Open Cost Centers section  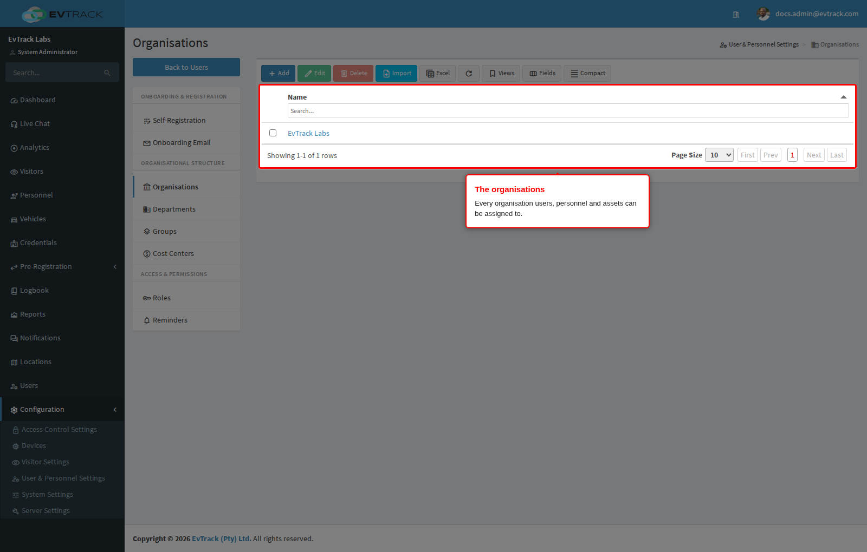click(186, 254)
